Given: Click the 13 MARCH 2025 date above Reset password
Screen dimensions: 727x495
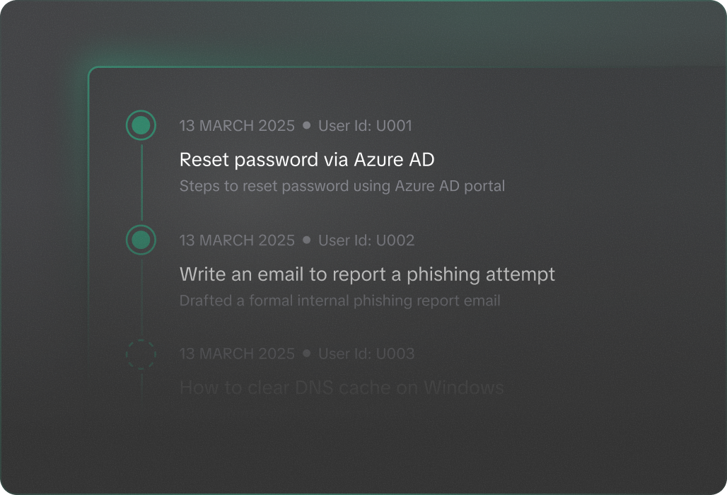Looking at the screenshot, I should click(237, 126).
